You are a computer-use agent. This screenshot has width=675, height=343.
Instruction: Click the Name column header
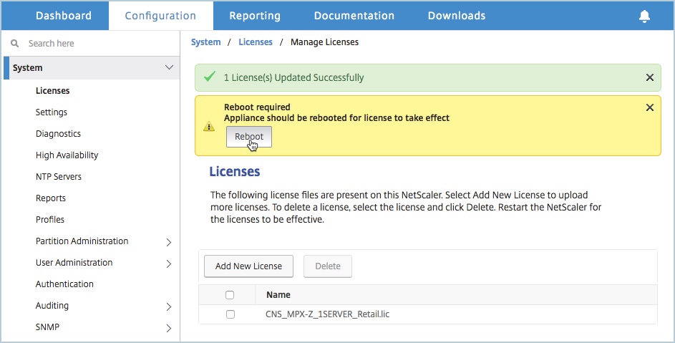(278, 295)
